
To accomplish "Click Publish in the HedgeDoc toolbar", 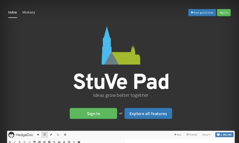I will pyautogui.click(x=192, y=135).
